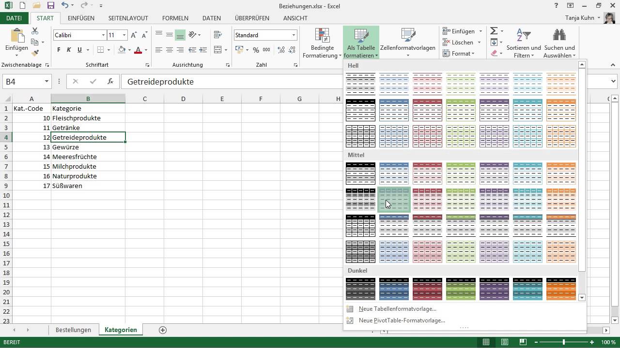This screenshot has height=348, width=620.
Task: Switch to the FORMELN ribbon tab
Action: pos(175,18)
